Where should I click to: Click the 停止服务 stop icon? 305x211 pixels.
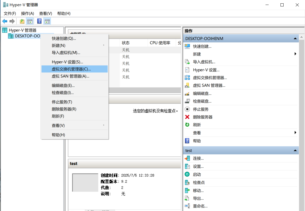click(187, 109)
